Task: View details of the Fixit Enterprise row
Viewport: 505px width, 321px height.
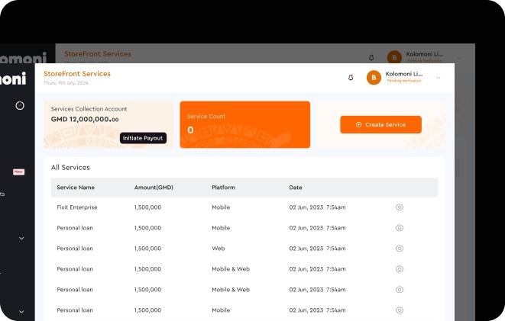Action: pos(400,207)
